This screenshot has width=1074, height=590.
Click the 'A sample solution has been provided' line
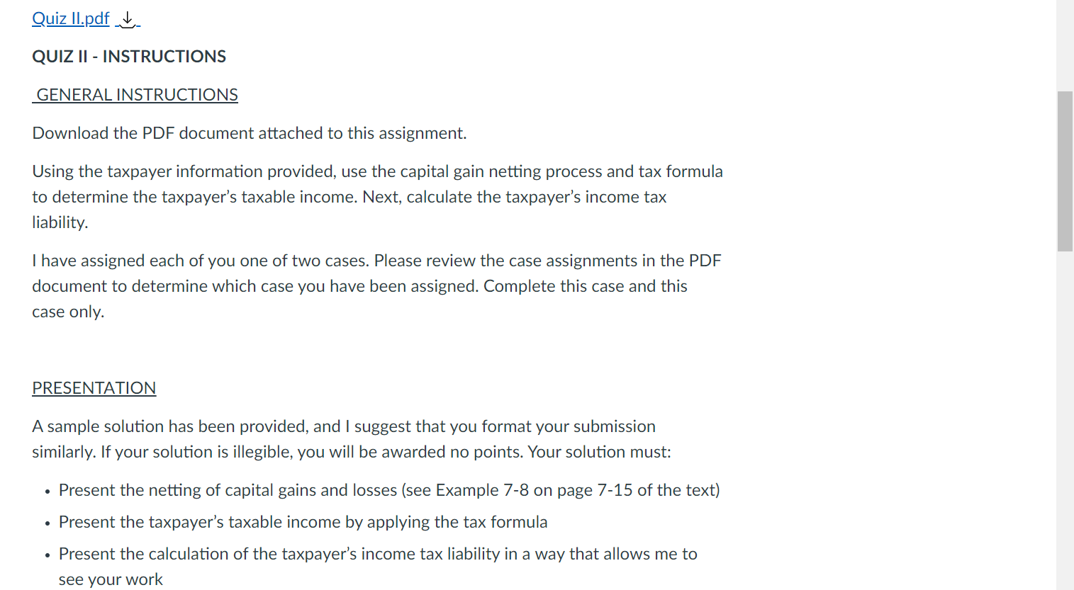tap(343, 426)
